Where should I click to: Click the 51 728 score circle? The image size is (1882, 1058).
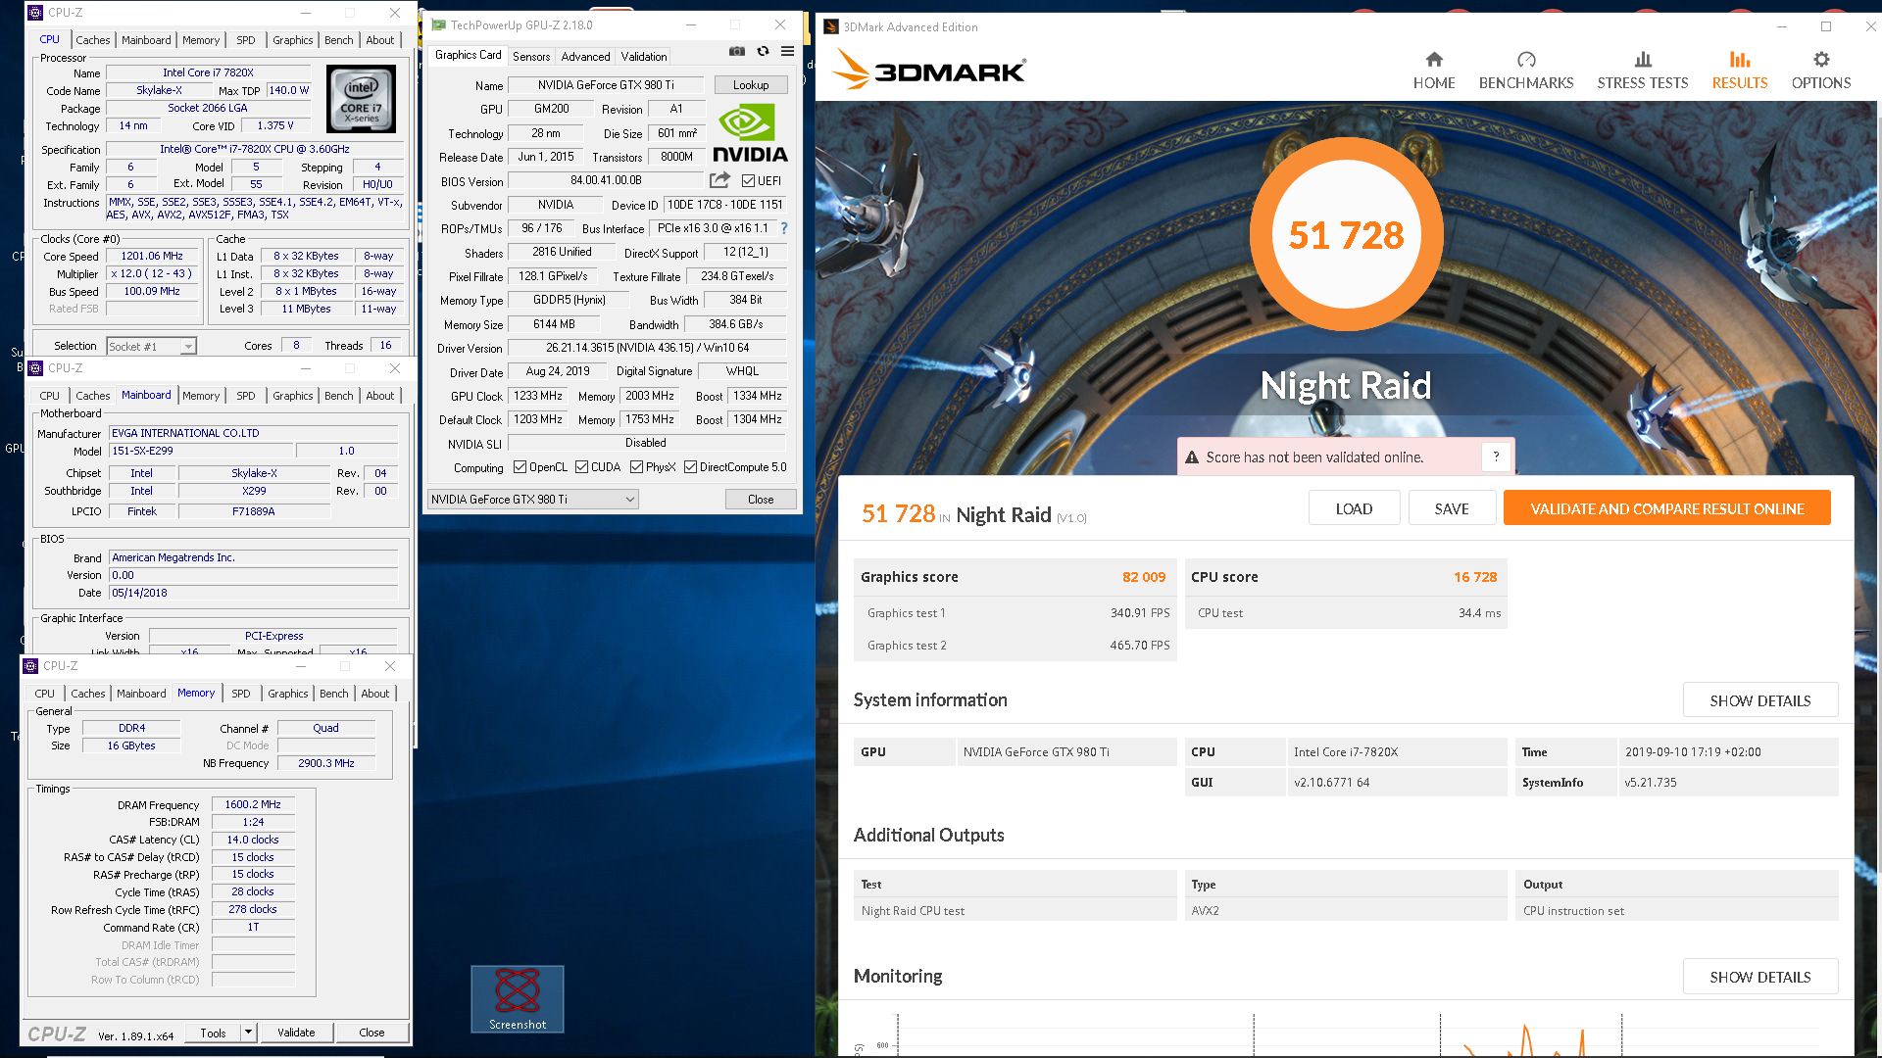pyautogui.click(x=1346, y=235)
